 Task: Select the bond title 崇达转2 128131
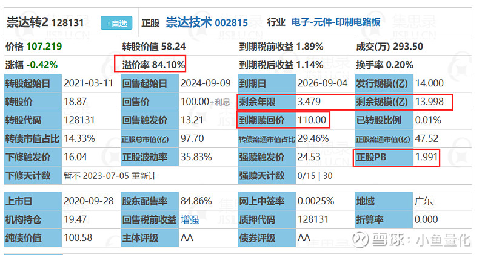45,22
